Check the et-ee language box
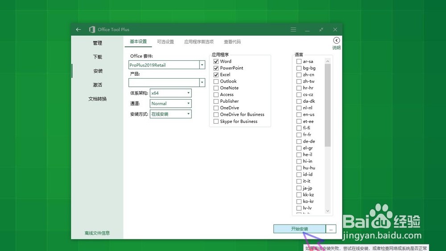Viewport: 446px width, 251px height. point(299,121)
